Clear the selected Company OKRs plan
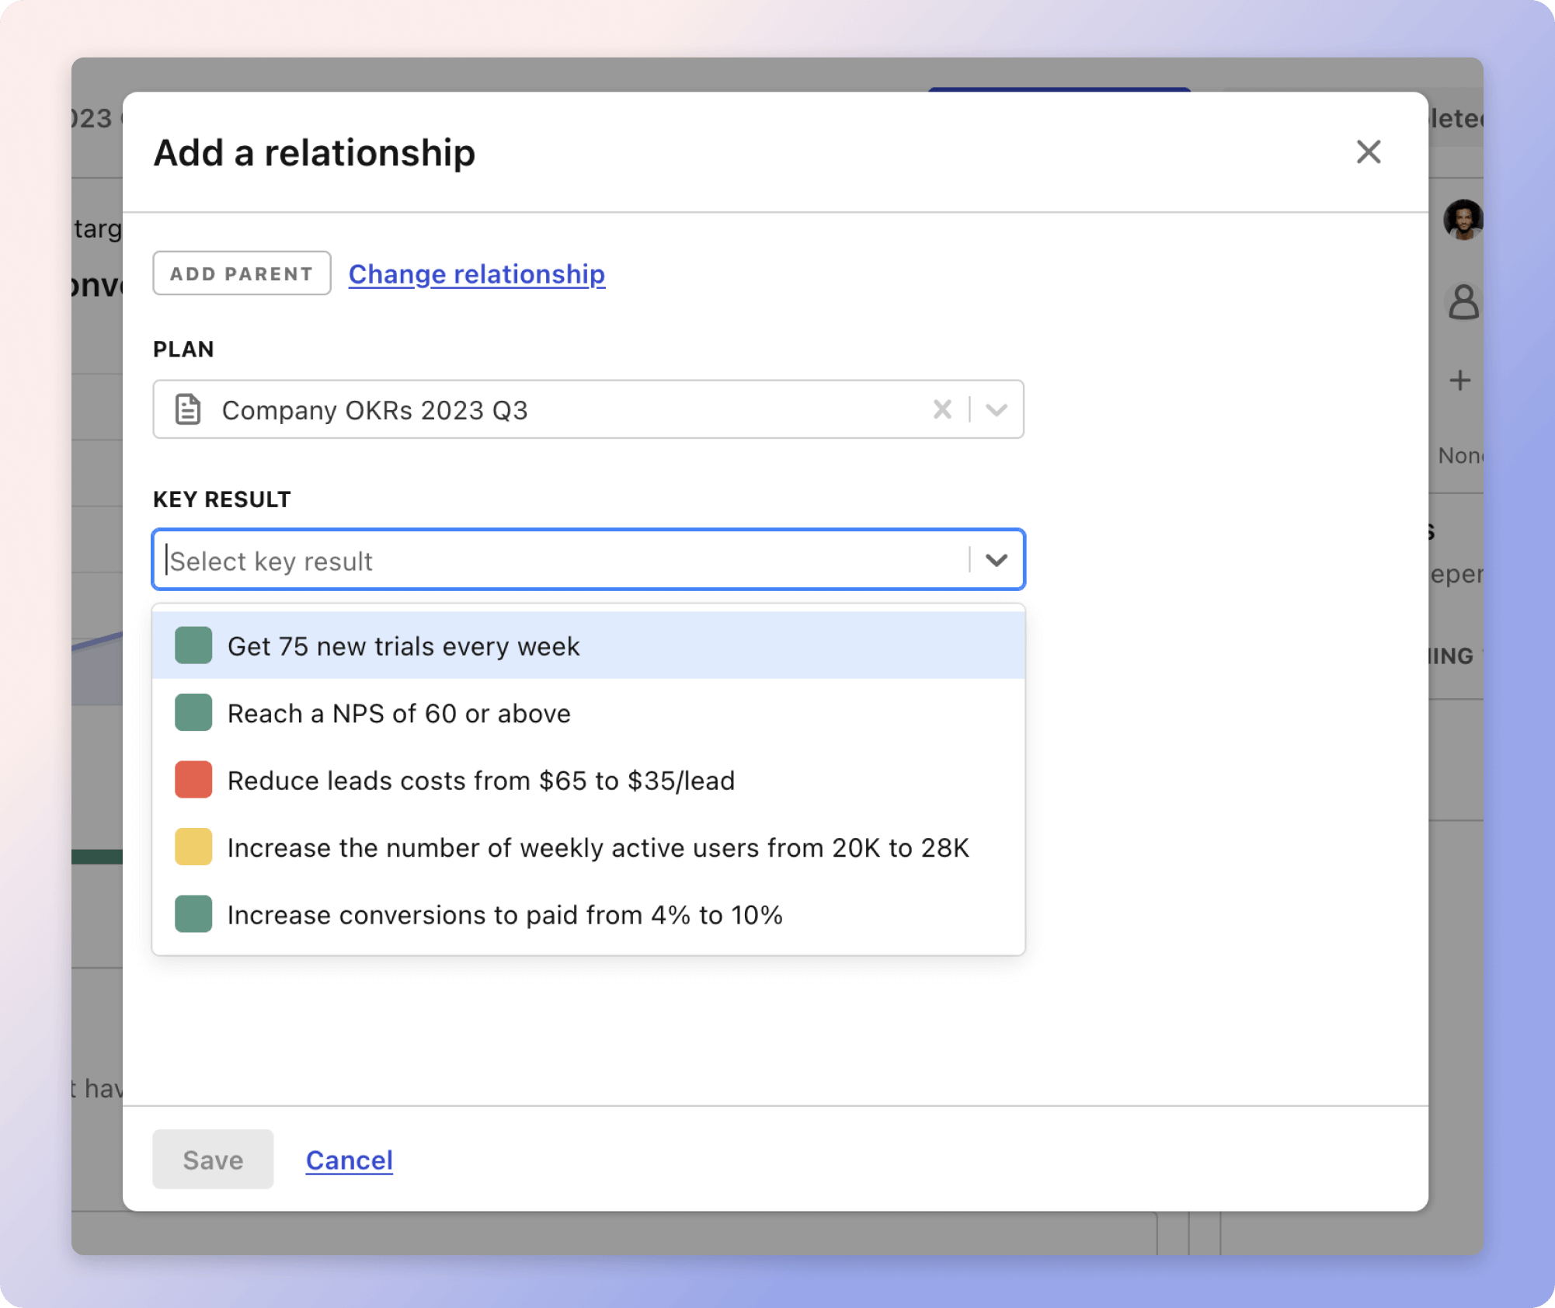Screen dimensions: 1555x1308 pos(942,409)
